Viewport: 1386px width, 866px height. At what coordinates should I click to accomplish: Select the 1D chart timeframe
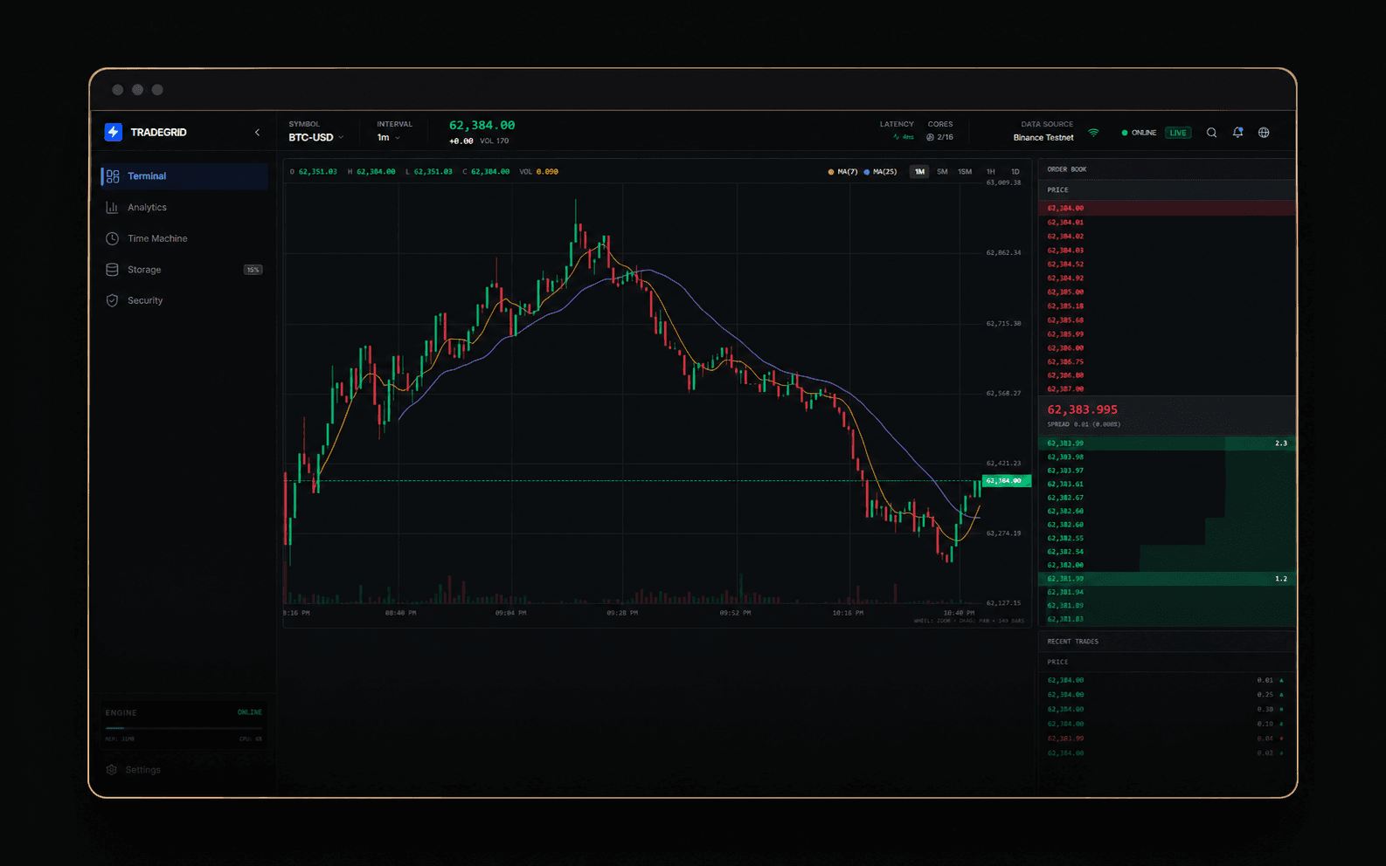coord(1015,172)
